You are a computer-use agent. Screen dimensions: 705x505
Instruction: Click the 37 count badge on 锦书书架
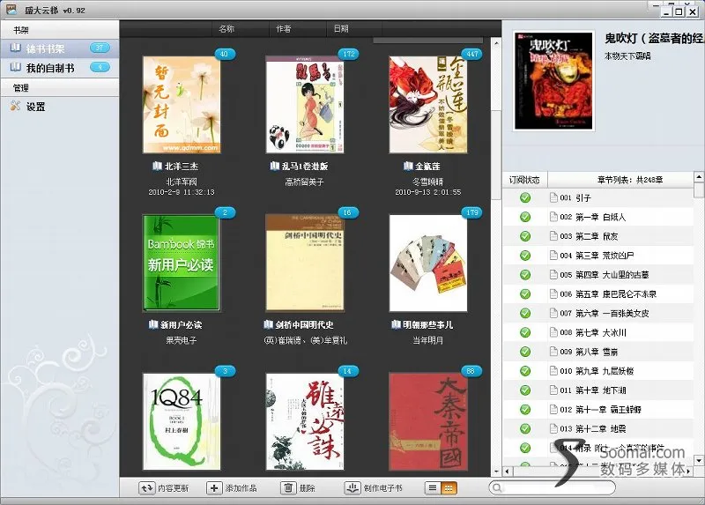click(x=100, y=48)
